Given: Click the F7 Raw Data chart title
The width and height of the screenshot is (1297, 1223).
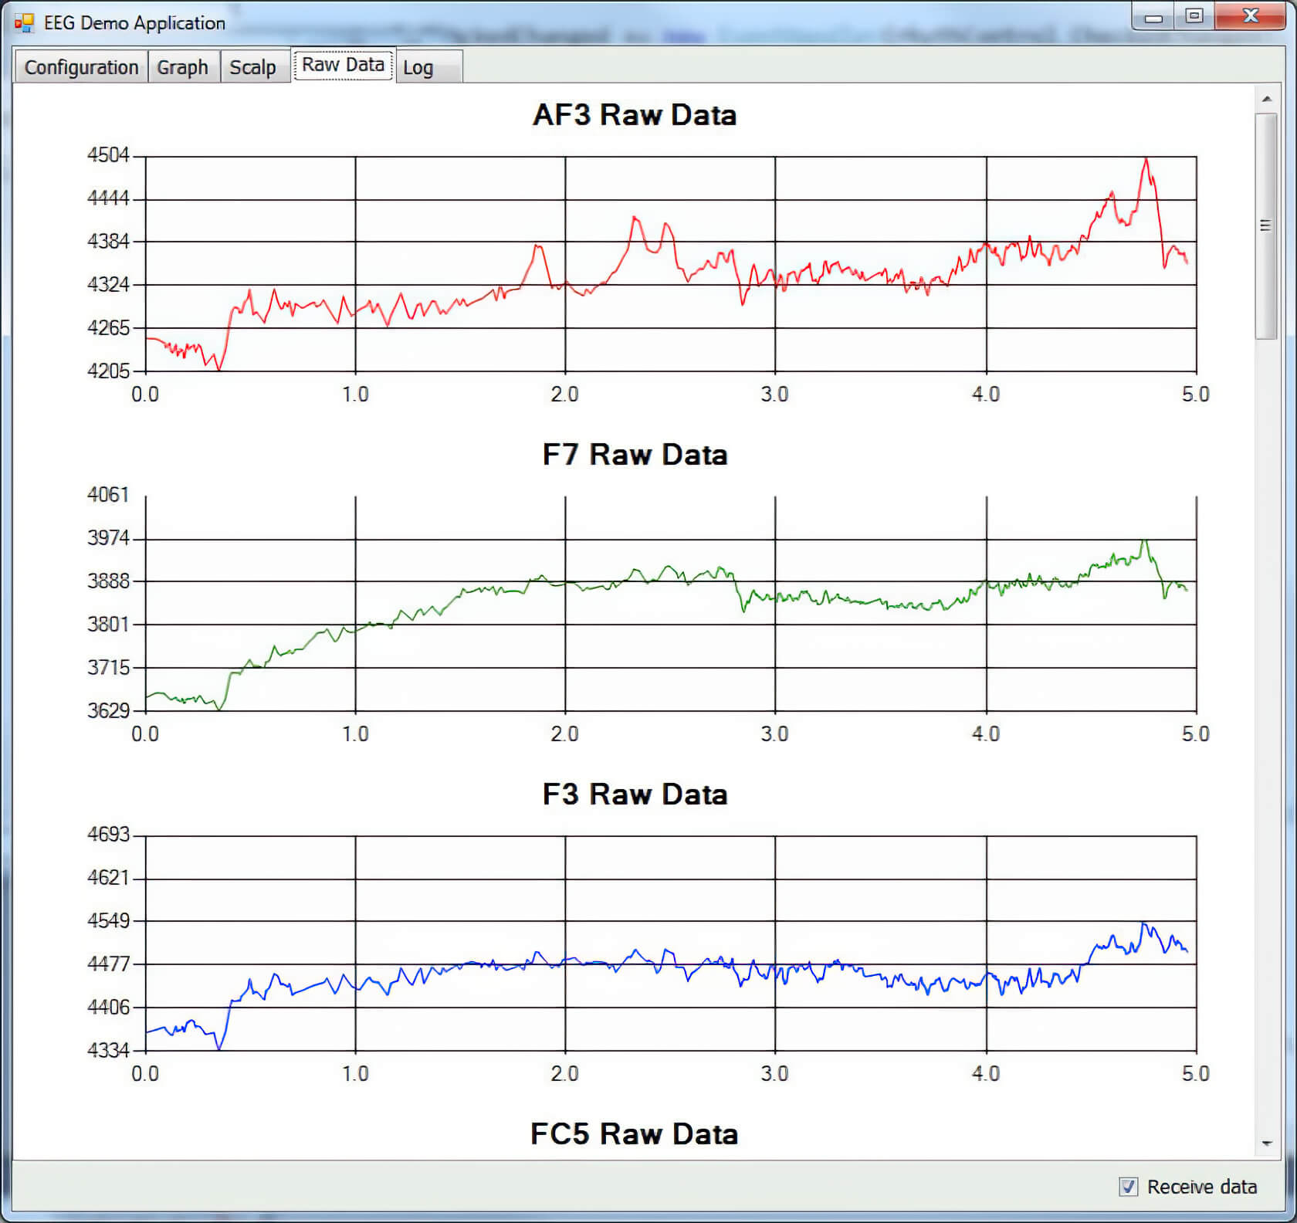Looking at the screenshot, I should [x=635, y=455].
